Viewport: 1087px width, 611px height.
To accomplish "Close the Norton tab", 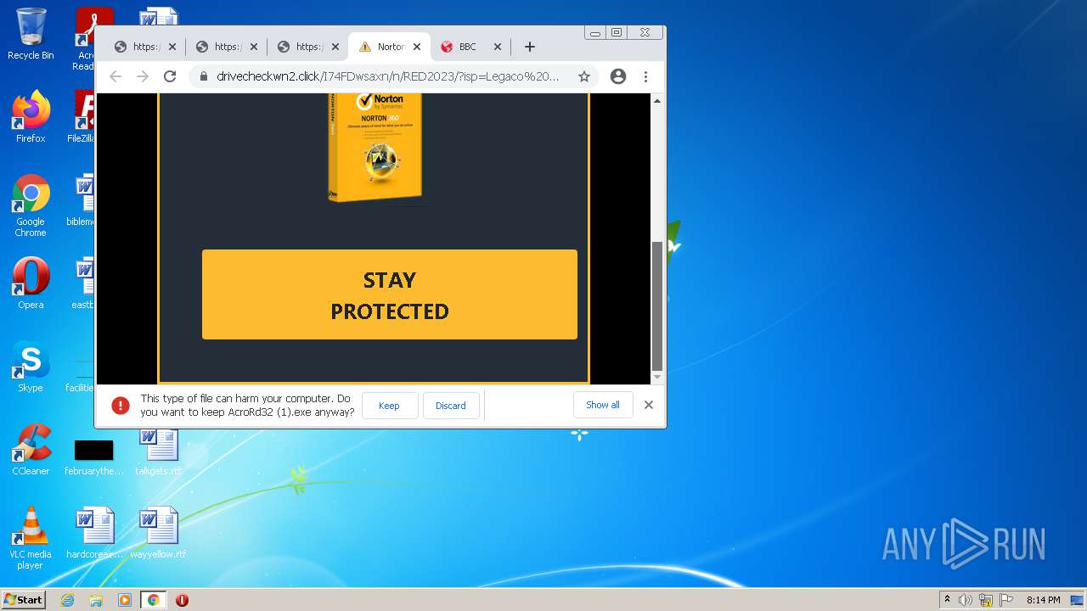I will (x=417, y=47).
